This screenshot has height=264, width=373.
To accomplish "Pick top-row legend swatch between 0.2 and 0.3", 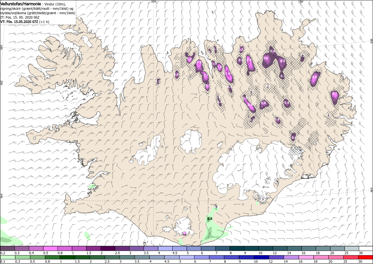I will 8,248.
